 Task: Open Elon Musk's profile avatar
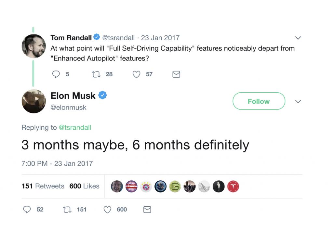(33, 101)
